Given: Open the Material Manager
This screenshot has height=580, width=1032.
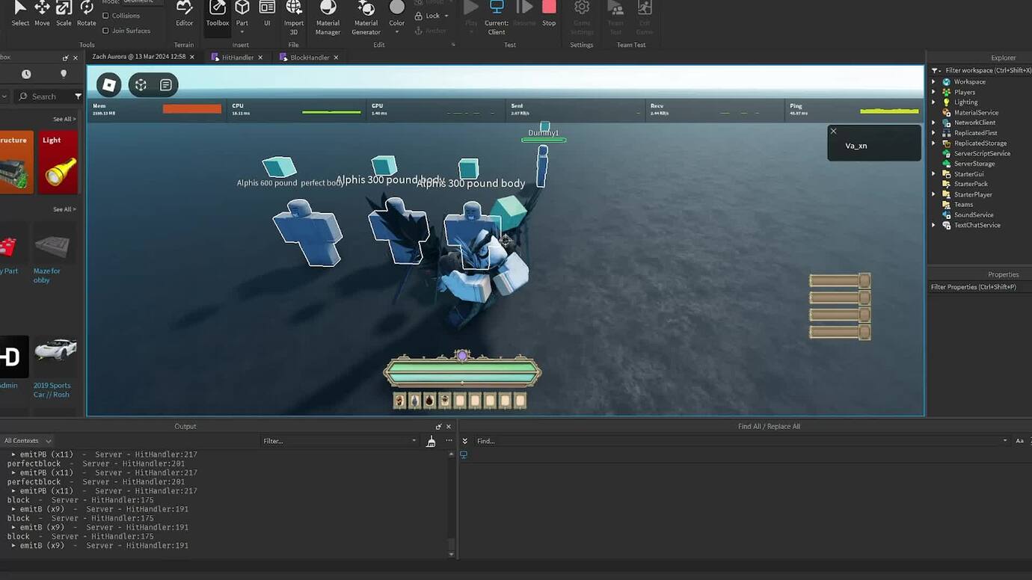Looking at the screenshot, I should pos(327,15).
